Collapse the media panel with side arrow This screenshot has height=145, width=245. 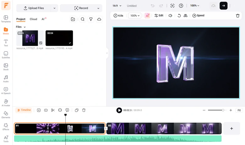pyautogui.click(x=107, y=53)
